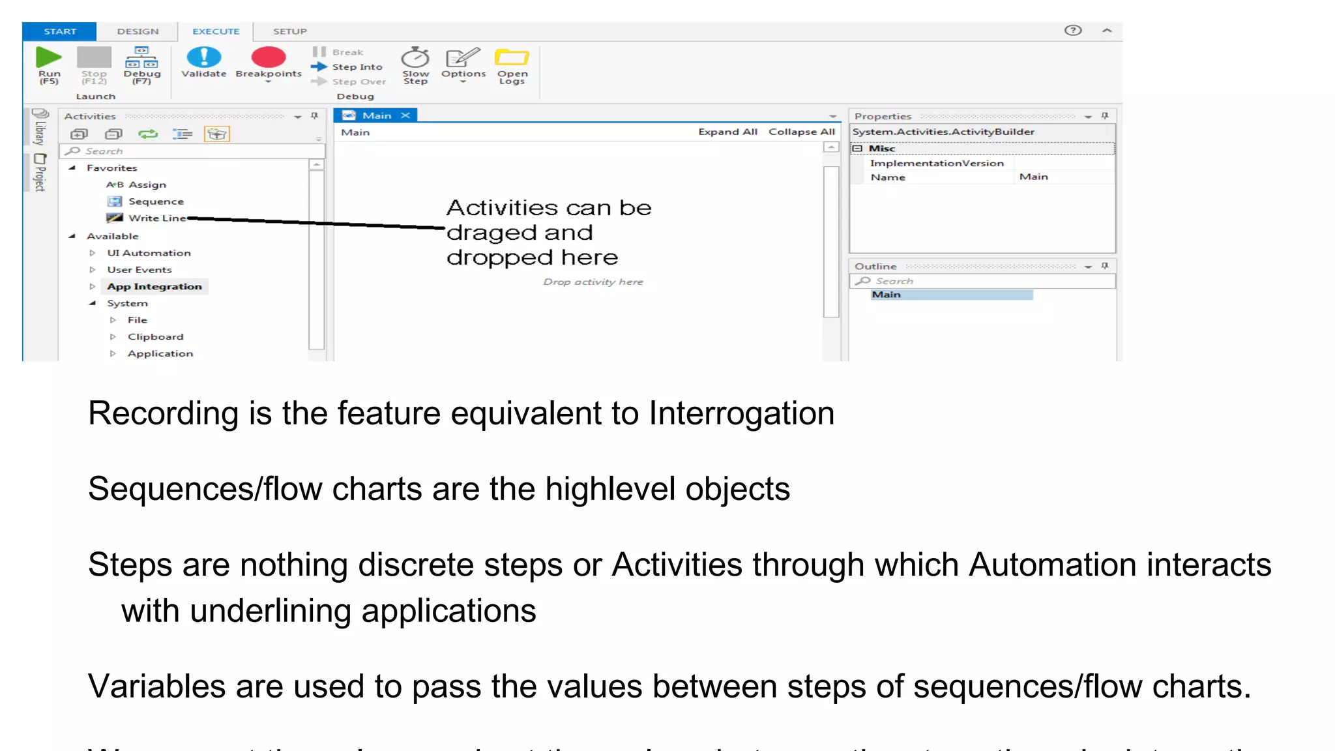Open the red Breakpoints button
This screenshot has height=751, width=1335.
pyautogui.click(x=269, y=64)
